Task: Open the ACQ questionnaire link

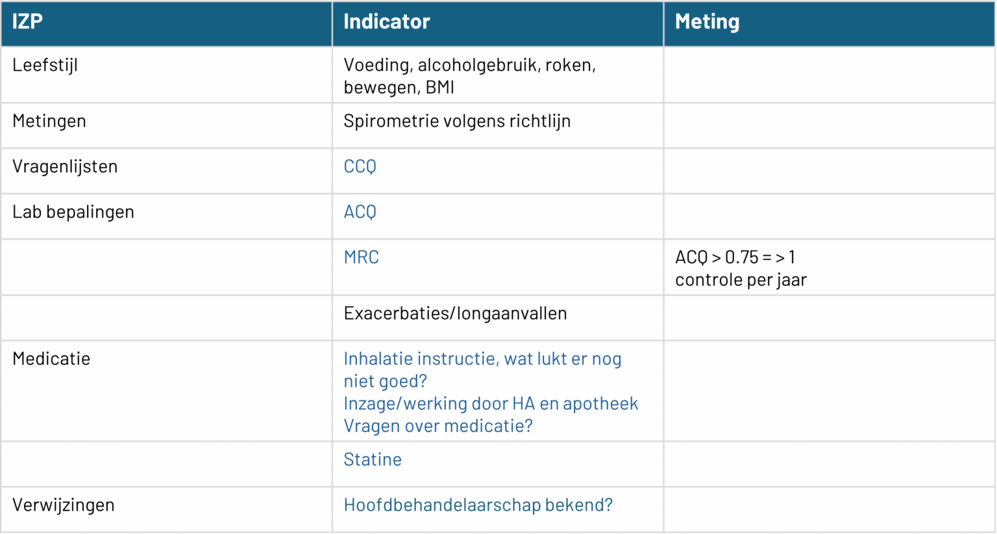Action: 360,212
